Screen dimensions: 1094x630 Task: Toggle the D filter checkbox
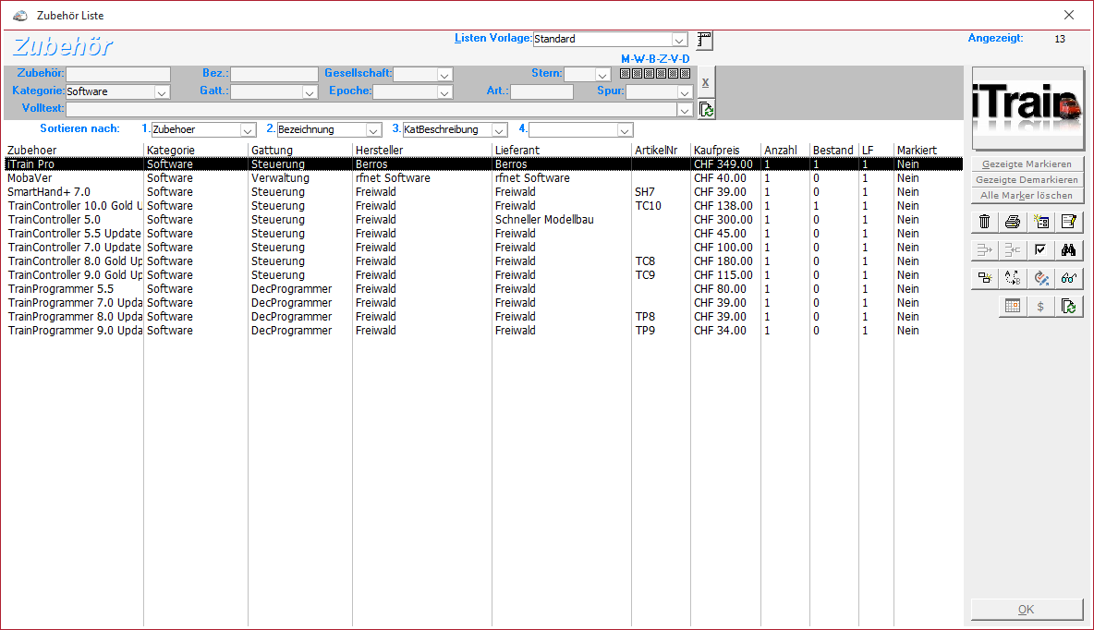(685, 73)
